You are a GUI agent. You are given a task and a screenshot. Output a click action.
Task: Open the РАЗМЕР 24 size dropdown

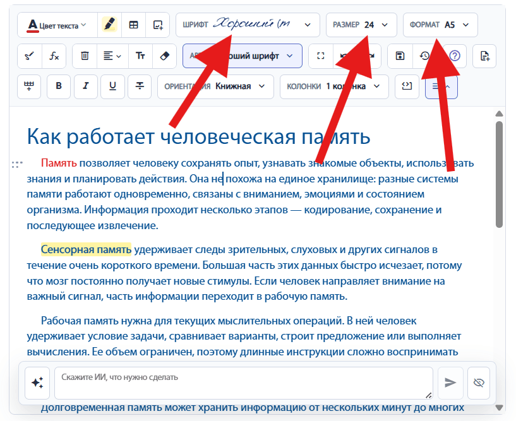coord(361,25)
